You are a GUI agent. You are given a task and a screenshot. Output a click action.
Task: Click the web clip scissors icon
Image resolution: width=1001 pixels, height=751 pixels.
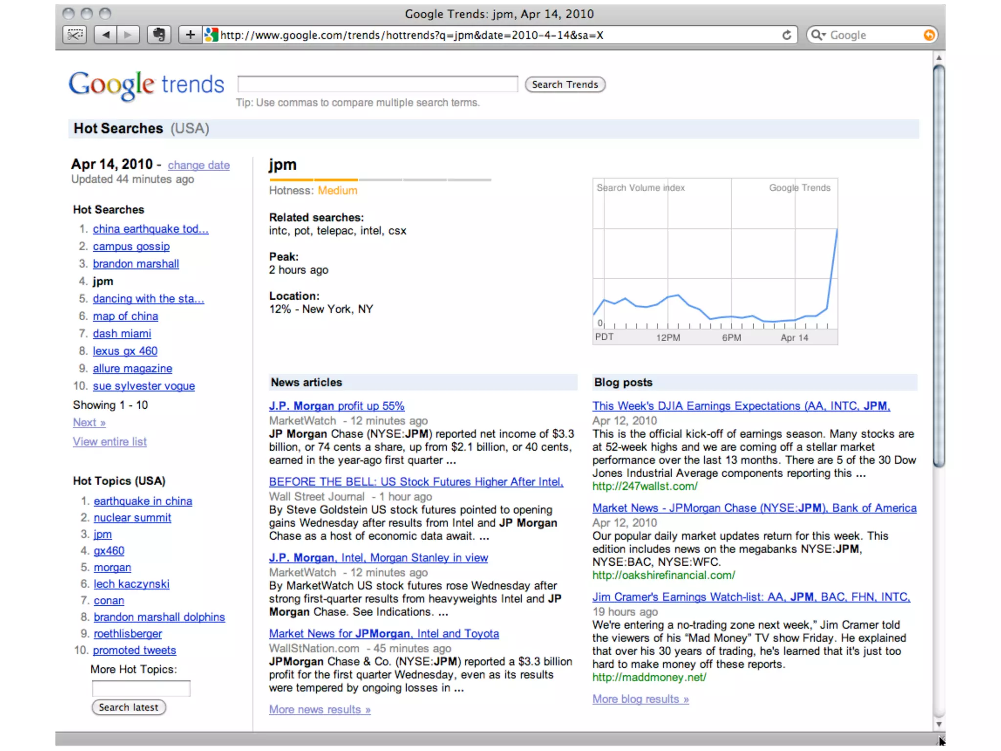(x=75, y=35)
